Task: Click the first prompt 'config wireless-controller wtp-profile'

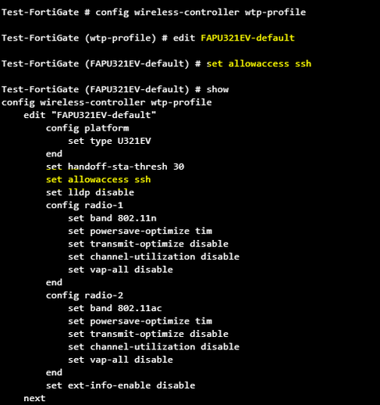Action: [201, 13]
